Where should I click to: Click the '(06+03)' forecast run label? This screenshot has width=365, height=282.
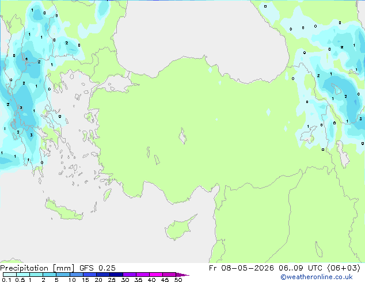tap(344, 268)
